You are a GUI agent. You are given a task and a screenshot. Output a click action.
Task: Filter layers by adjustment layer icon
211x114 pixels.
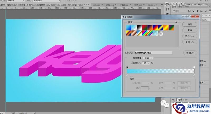coord(194,11)
